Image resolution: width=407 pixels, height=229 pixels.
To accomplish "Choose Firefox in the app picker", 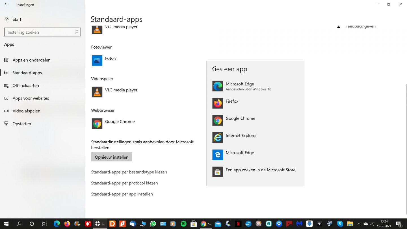I will pyautogui.click(x=255, y=103).
